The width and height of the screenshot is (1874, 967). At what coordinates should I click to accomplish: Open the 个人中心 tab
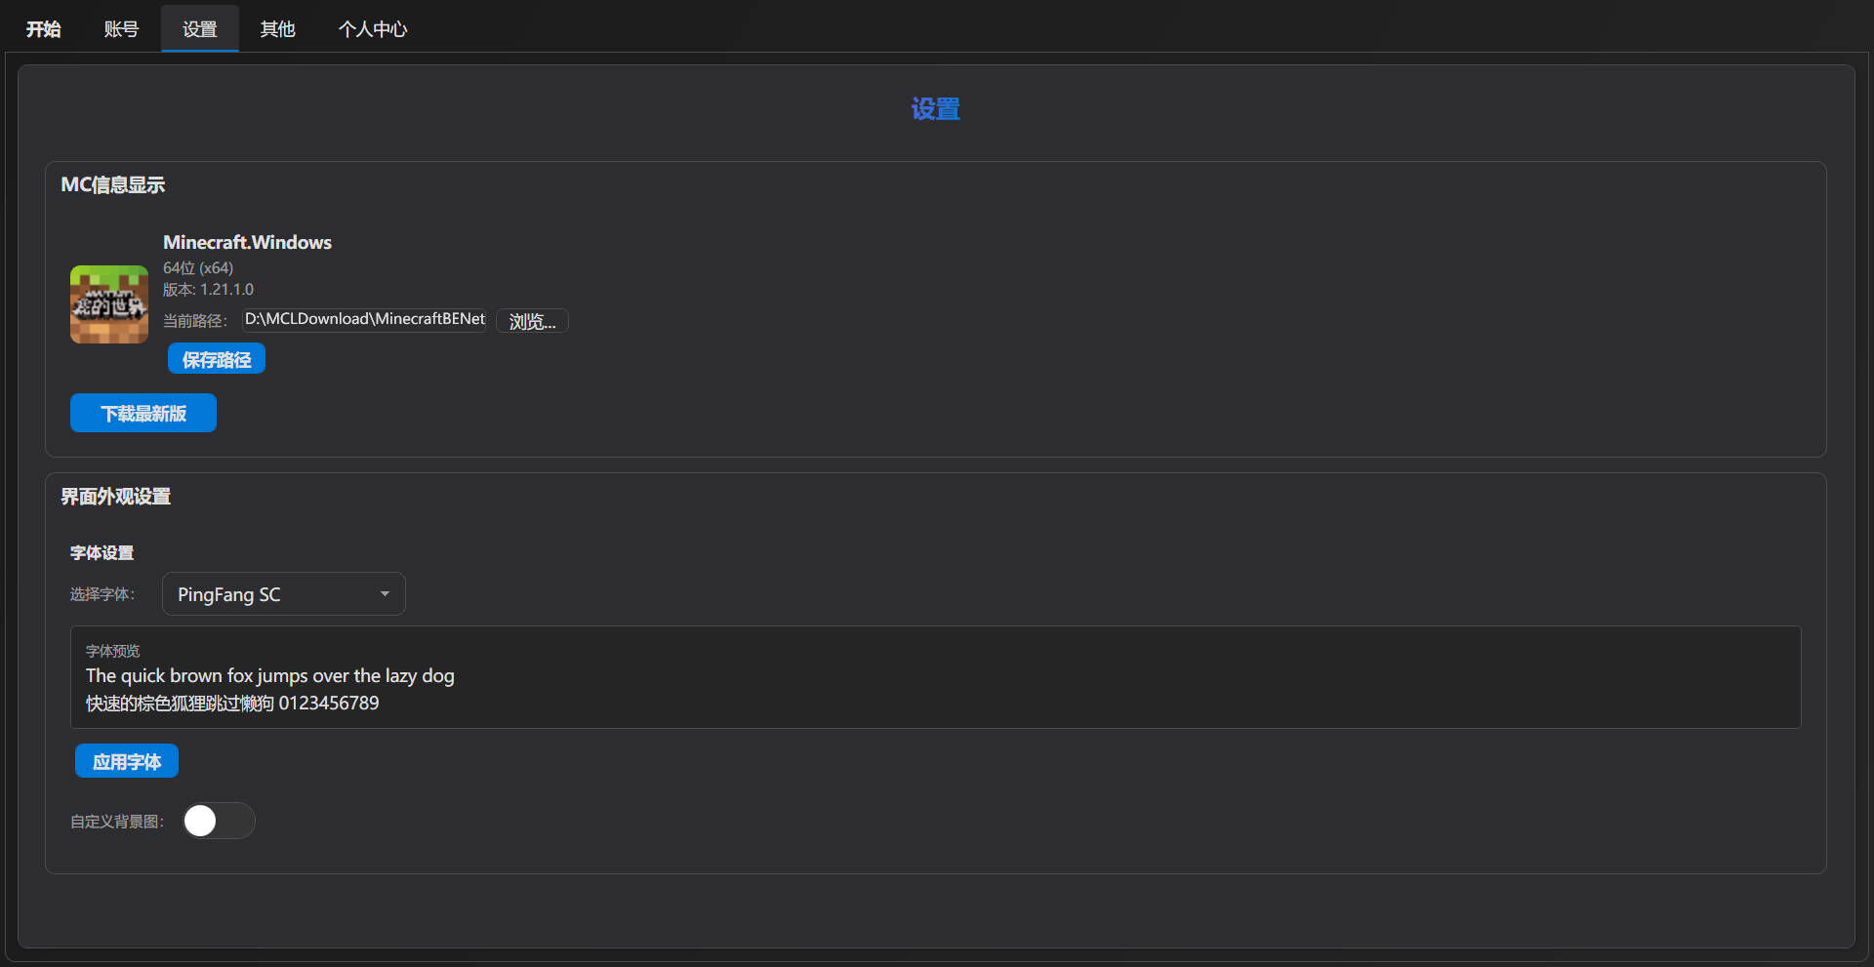tap(372, 29)
